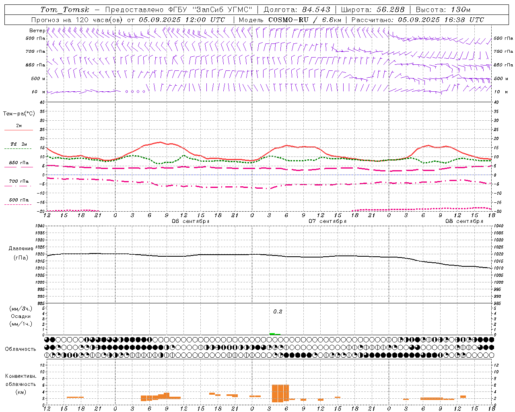The image size is (515, 412).
Task: Select the Высота: 130м header text
Action: point(443,10)
